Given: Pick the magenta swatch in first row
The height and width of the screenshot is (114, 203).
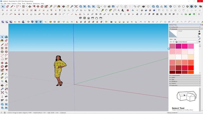Looking at the screenshot, I should coord(179,46).
